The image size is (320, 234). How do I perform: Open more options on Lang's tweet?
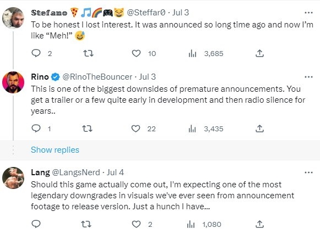[x=308, y=172]
